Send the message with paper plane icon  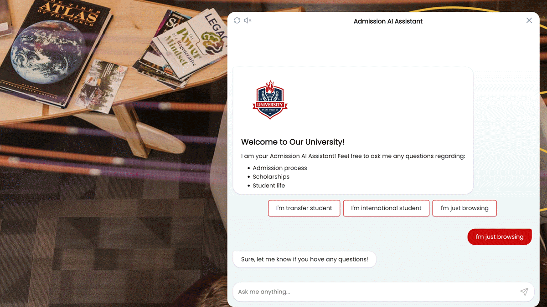pos(524,292)
